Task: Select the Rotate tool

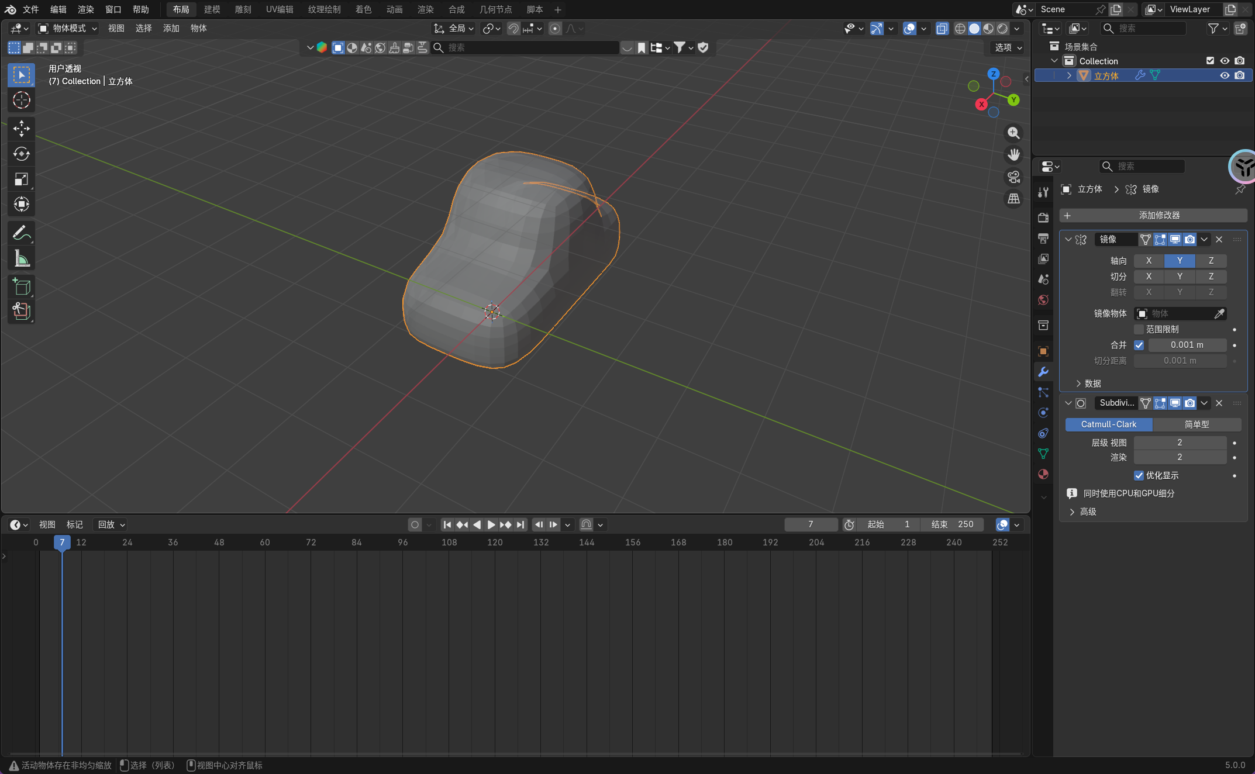Action: [x=22, y=154]
